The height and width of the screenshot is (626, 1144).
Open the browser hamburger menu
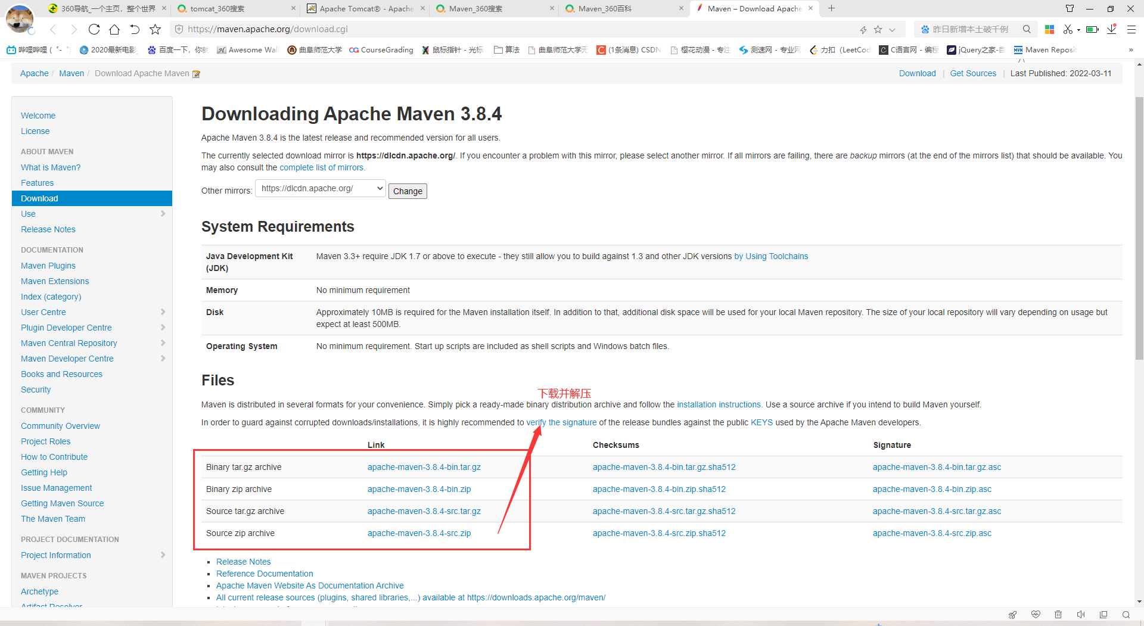click(1131, 29)
